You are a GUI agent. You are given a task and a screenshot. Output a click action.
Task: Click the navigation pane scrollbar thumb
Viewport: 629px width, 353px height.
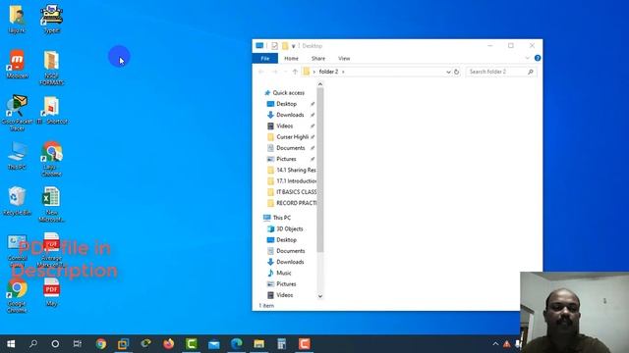pos(320,170)
